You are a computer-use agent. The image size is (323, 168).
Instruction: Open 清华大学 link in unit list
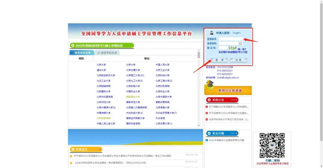(x=101, y=70)
